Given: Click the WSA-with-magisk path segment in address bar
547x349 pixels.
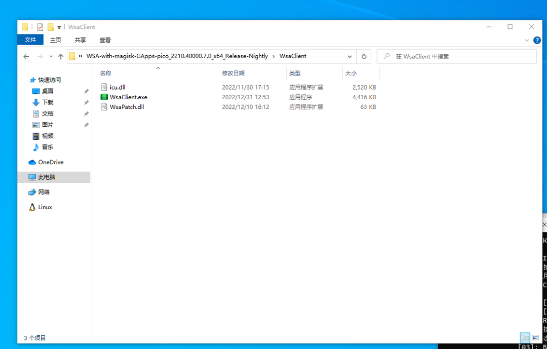Looking at the screenshot, I should tap(177, 56).
